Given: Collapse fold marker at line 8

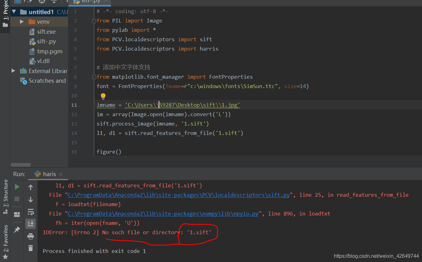Looking at the screenshot, I should click(94, 77).
